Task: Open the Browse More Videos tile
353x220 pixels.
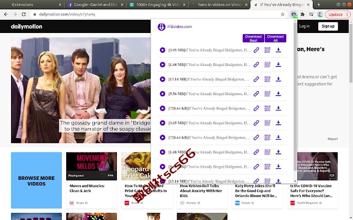Action: (x=36, y=180)
